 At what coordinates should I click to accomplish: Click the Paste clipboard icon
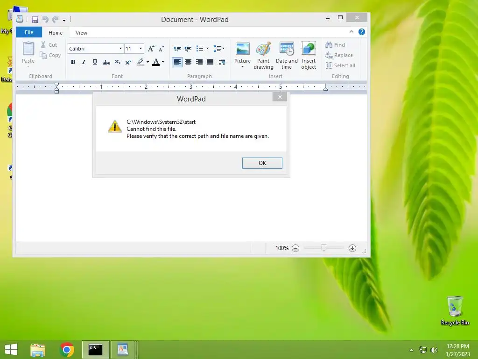(28, 49)
